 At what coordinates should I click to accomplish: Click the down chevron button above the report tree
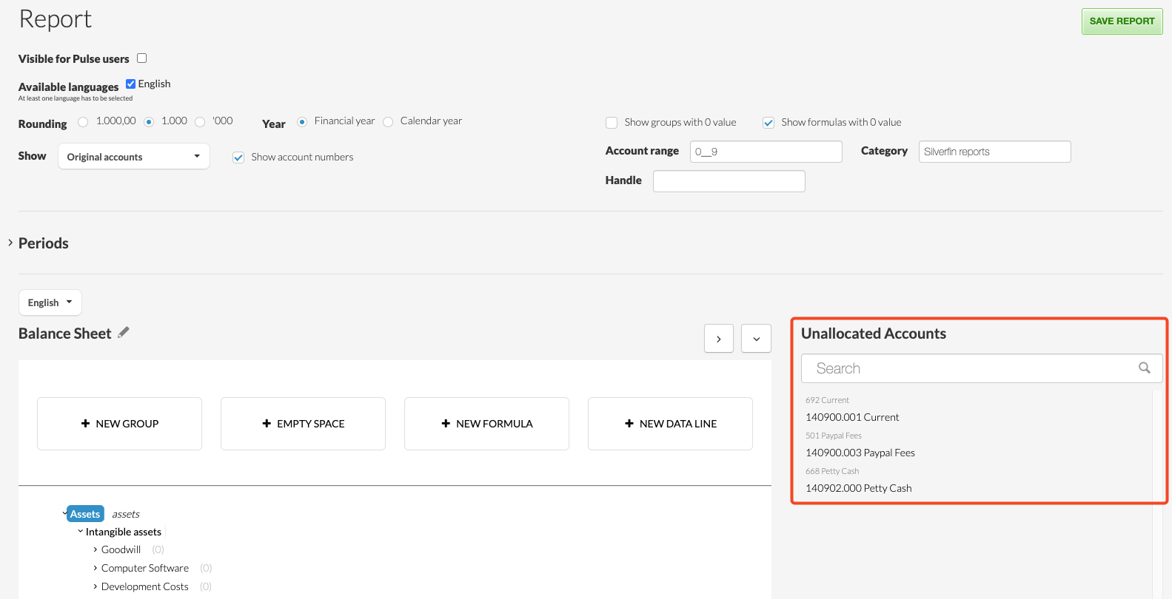click(756, 339)
